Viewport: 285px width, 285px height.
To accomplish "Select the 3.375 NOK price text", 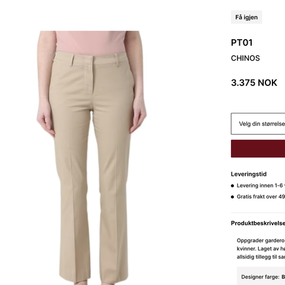I will (254, 83).
